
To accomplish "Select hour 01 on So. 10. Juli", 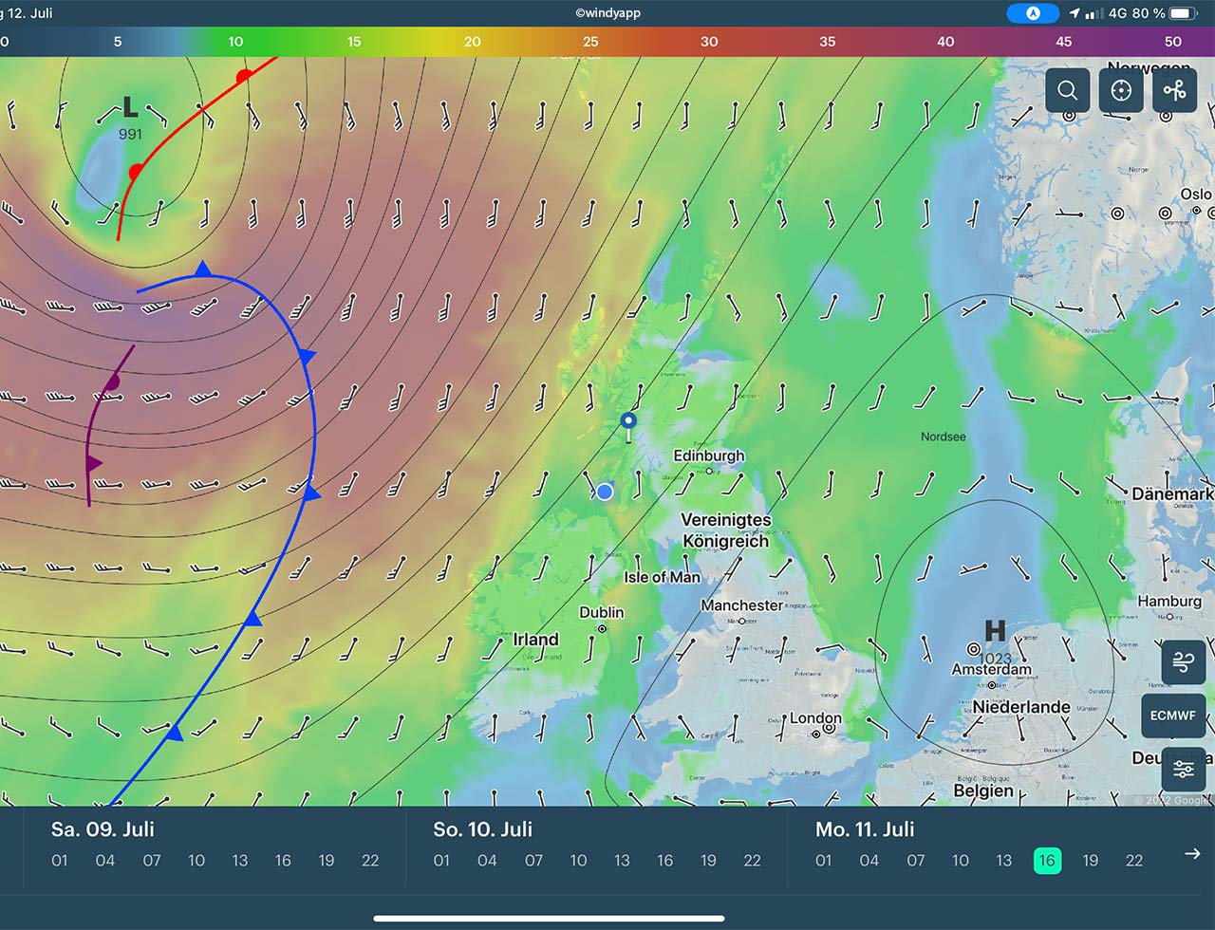I will pos(441,861).
